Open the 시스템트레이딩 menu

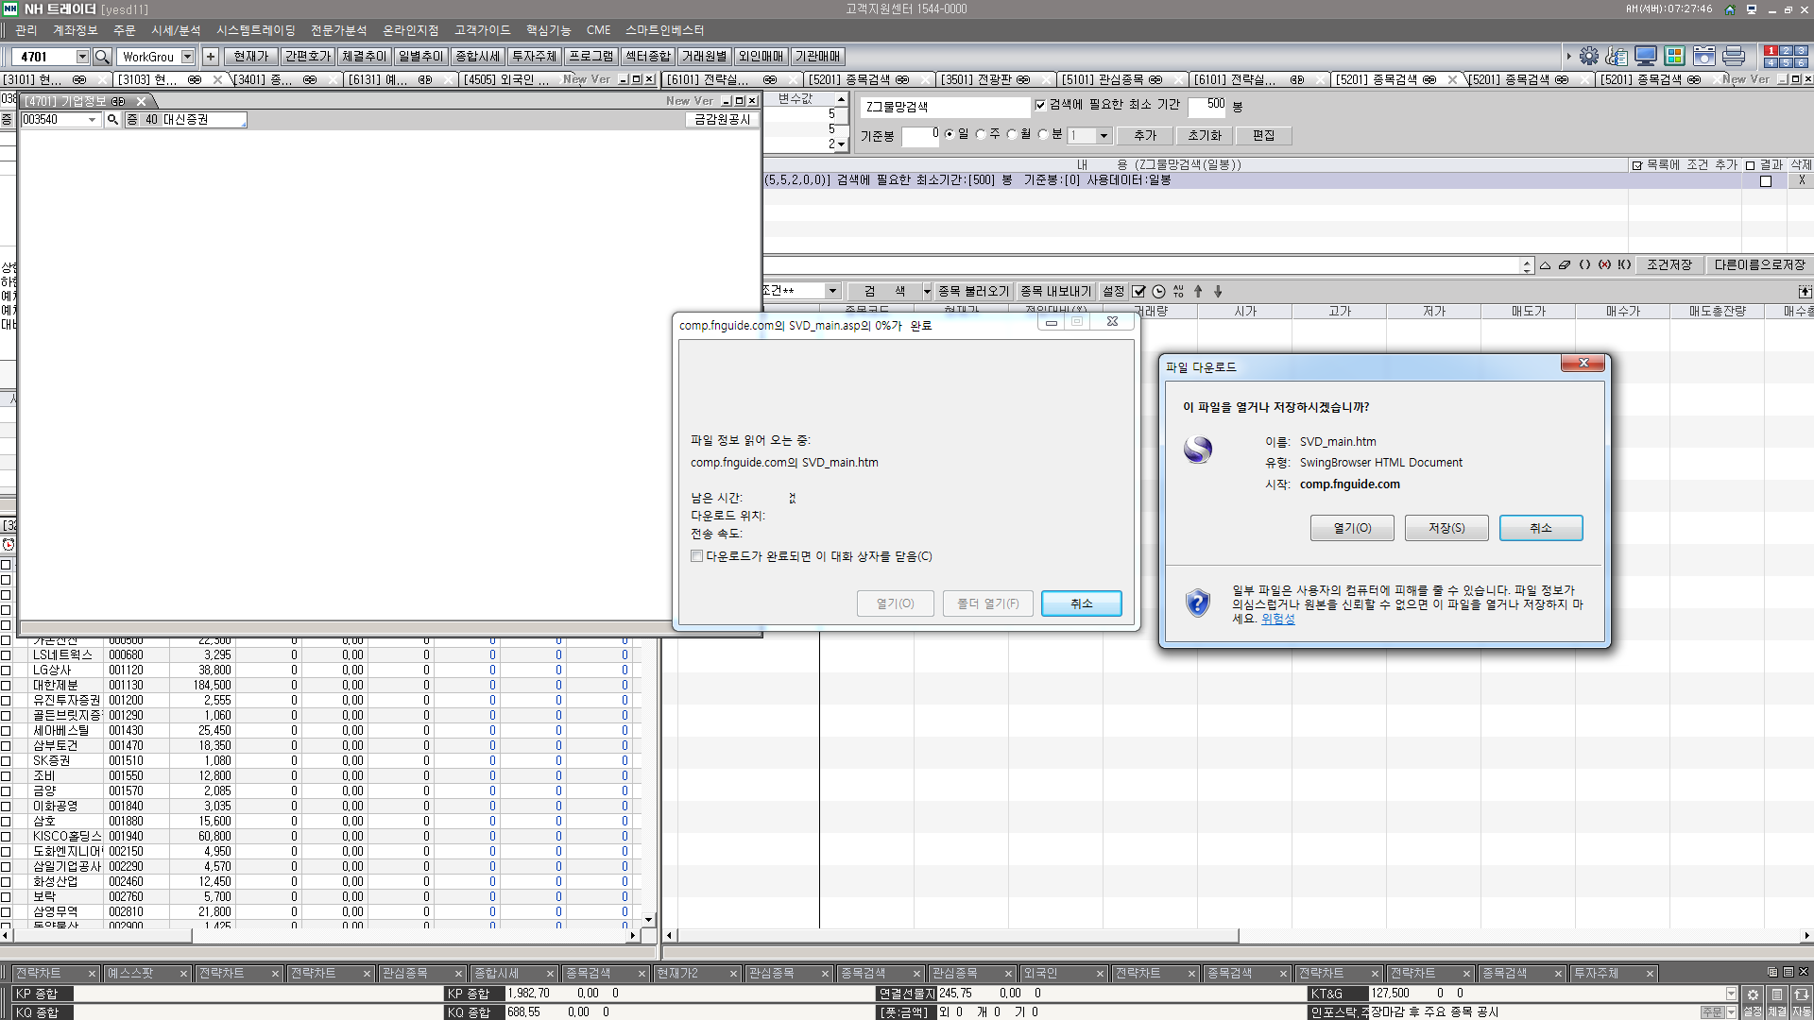pos(255,30)
